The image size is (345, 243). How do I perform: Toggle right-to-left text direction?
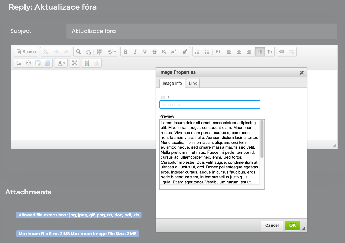click(269, 52)
